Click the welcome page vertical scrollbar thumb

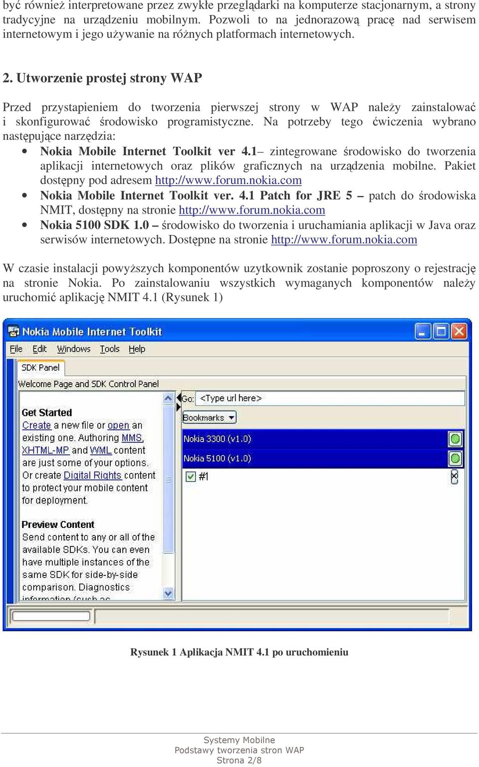168,479
